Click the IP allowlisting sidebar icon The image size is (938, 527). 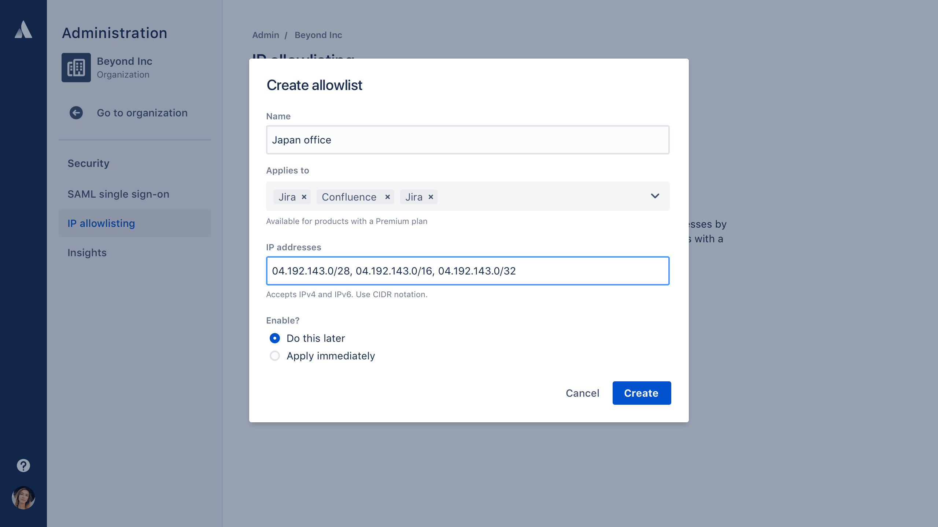click(101, 223)
